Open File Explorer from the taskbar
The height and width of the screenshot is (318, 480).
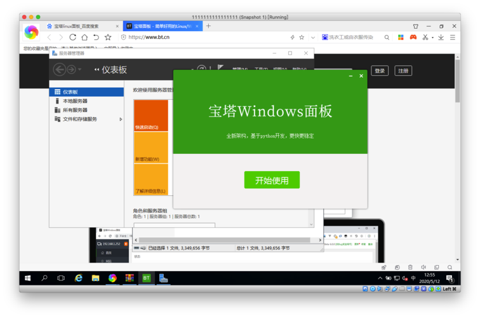point(95,278)
